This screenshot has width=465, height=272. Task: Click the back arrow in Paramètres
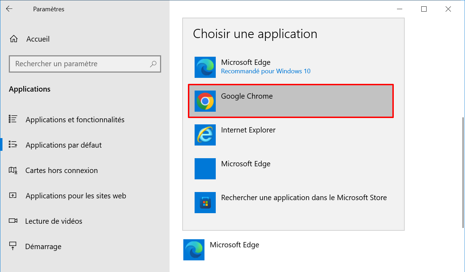pos(9,9)
